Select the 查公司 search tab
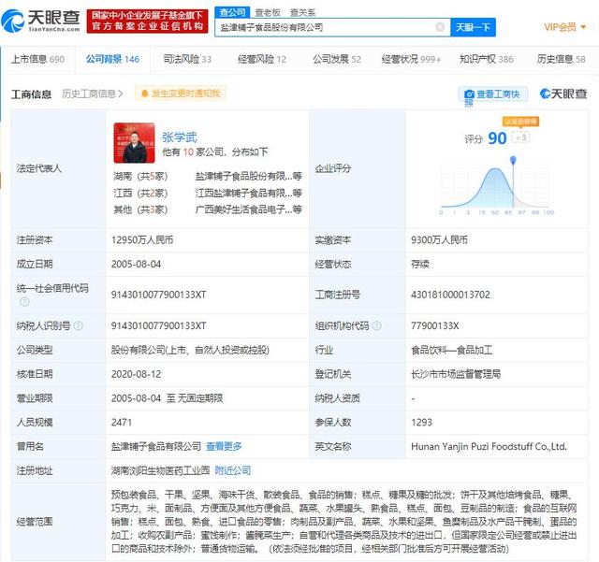Screen dimensions: 599x562 232,12
